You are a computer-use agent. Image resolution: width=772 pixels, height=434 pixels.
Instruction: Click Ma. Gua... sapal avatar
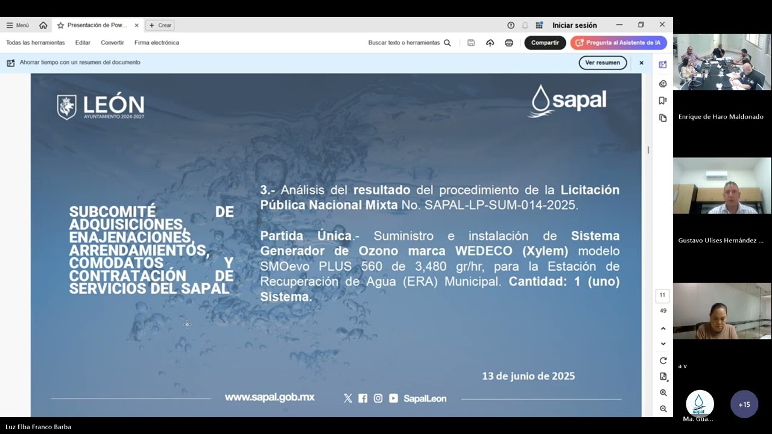(700, 404)
